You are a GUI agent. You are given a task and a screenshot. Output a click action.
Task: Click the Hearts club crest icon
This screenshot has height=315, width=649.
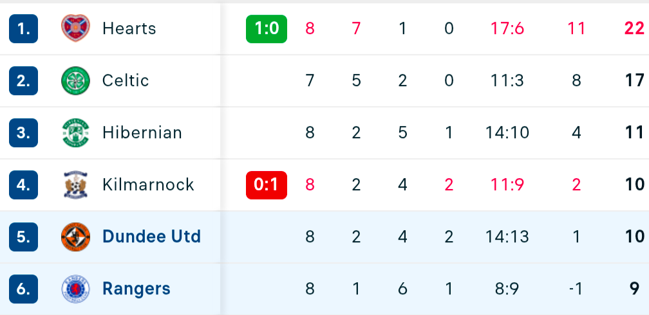tap(75, 28)
